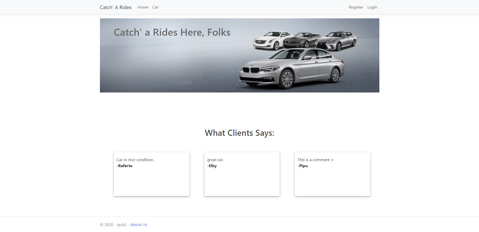Select the 'This is a comment :v' text
This screenshot has width=479, height=232.
point(316,160)
